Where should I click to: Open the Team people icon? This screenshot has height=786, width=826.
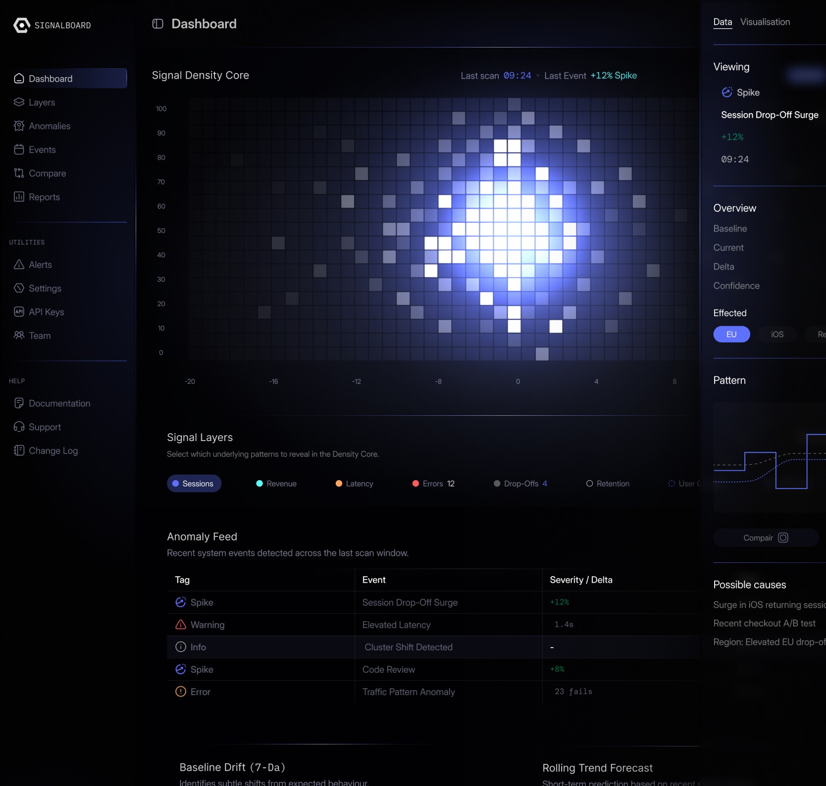[19, 336]
